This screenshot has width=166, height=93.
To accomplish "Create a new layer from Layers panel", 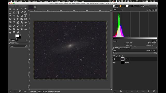I will coord(115,91).
